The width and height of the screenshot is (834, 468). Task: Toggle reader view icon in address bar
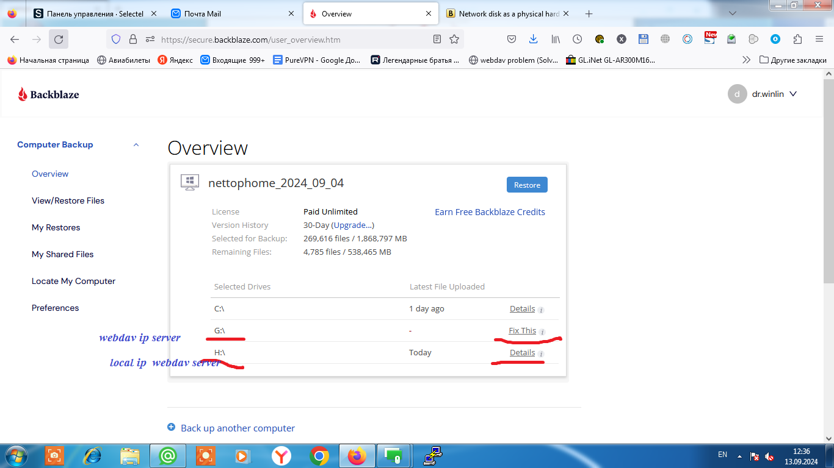pos(437,39)
